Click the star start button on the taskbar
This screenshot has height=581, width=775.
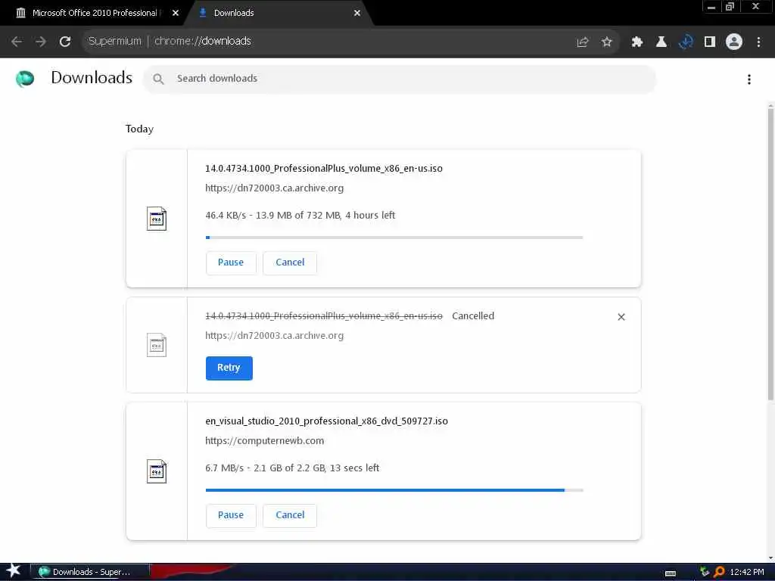(x=14, y=571)
